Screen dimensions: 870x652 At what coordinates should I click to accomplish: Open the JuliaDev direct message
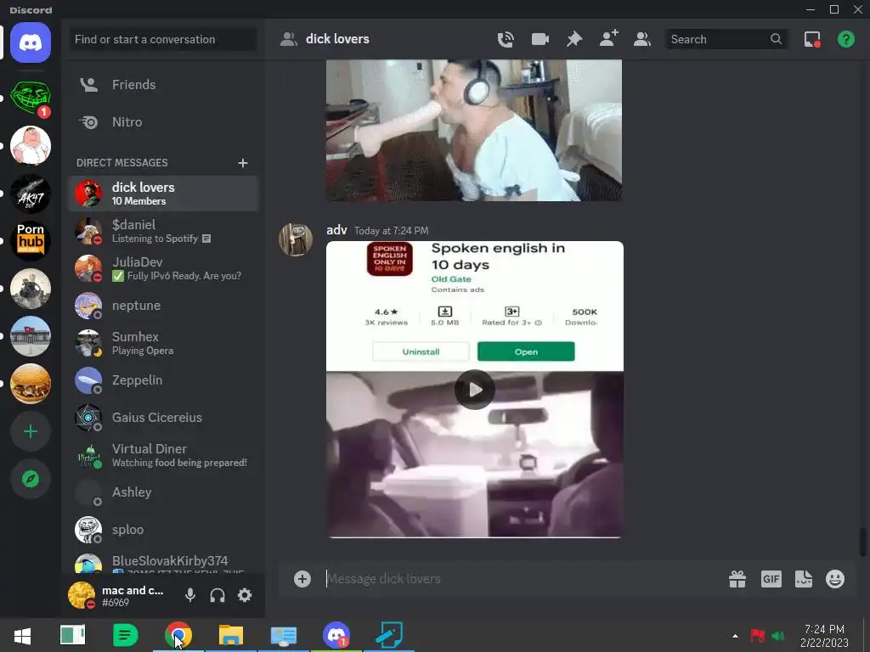click(x=163, y=268)
